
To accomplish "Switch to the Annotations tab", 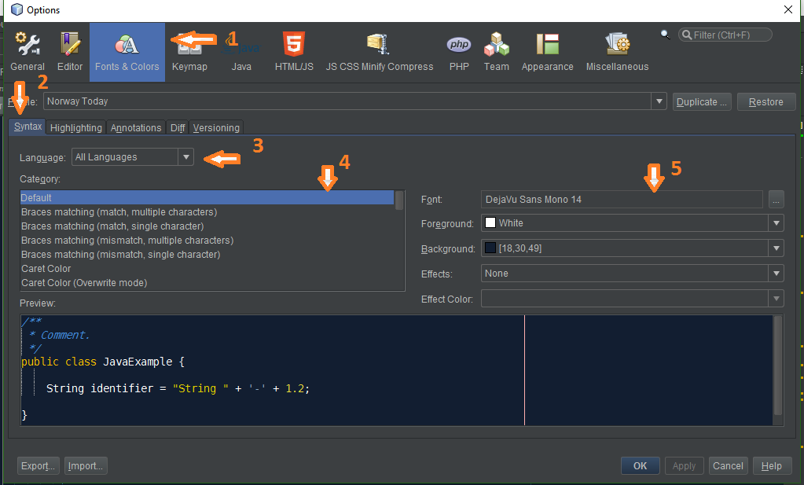I will tap(136, 127).
